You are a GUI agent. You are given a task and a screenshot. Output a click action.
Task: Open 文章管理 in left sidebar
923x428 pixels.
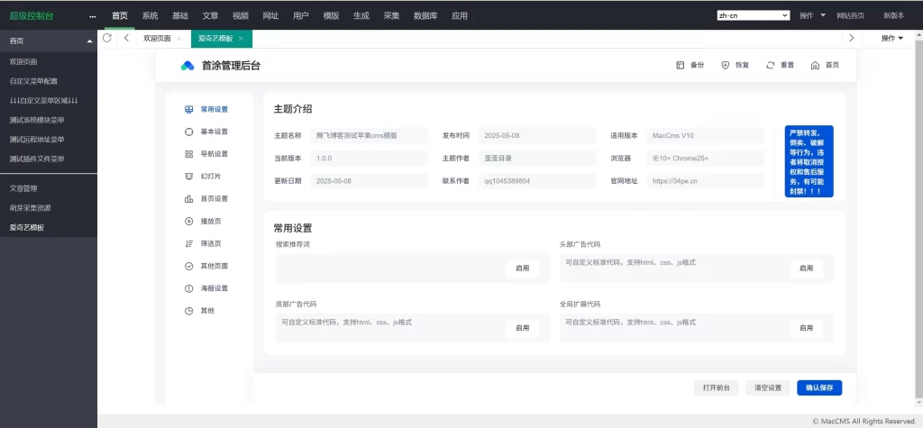(x=23, y=188)
